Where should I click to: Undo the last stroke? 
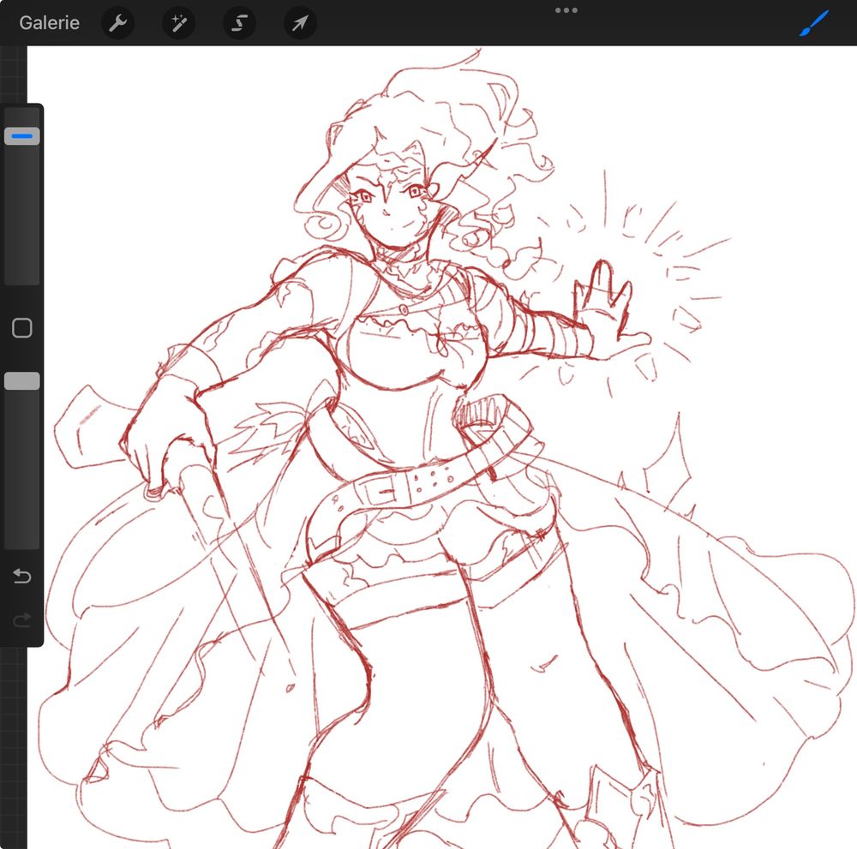pyautogui.click(x=22, y=576)
